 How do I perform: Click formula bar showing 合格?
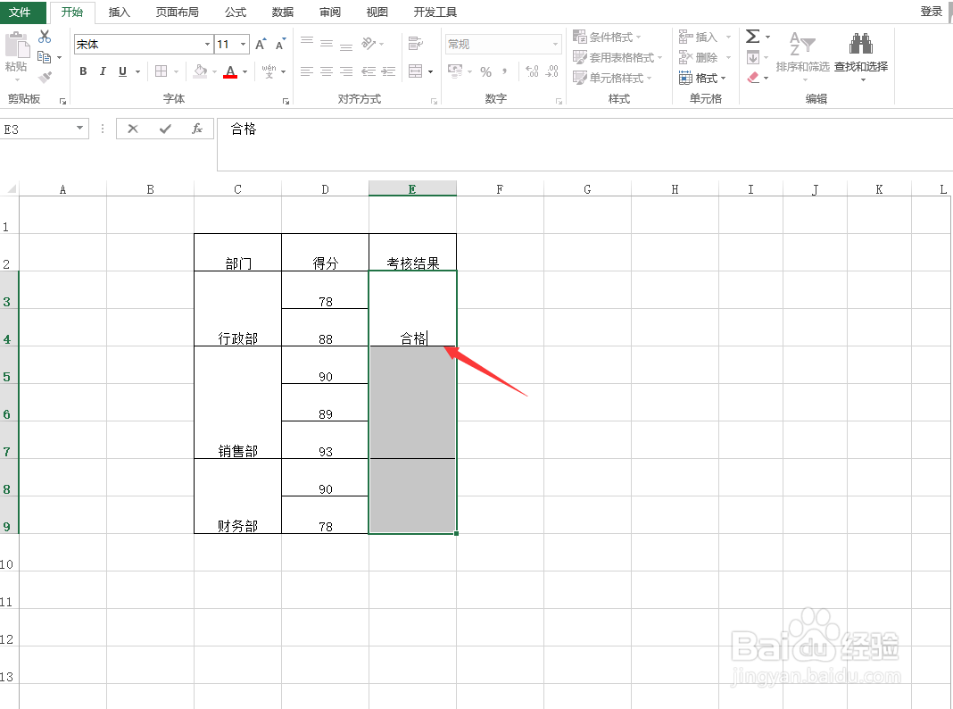[584, 144]
